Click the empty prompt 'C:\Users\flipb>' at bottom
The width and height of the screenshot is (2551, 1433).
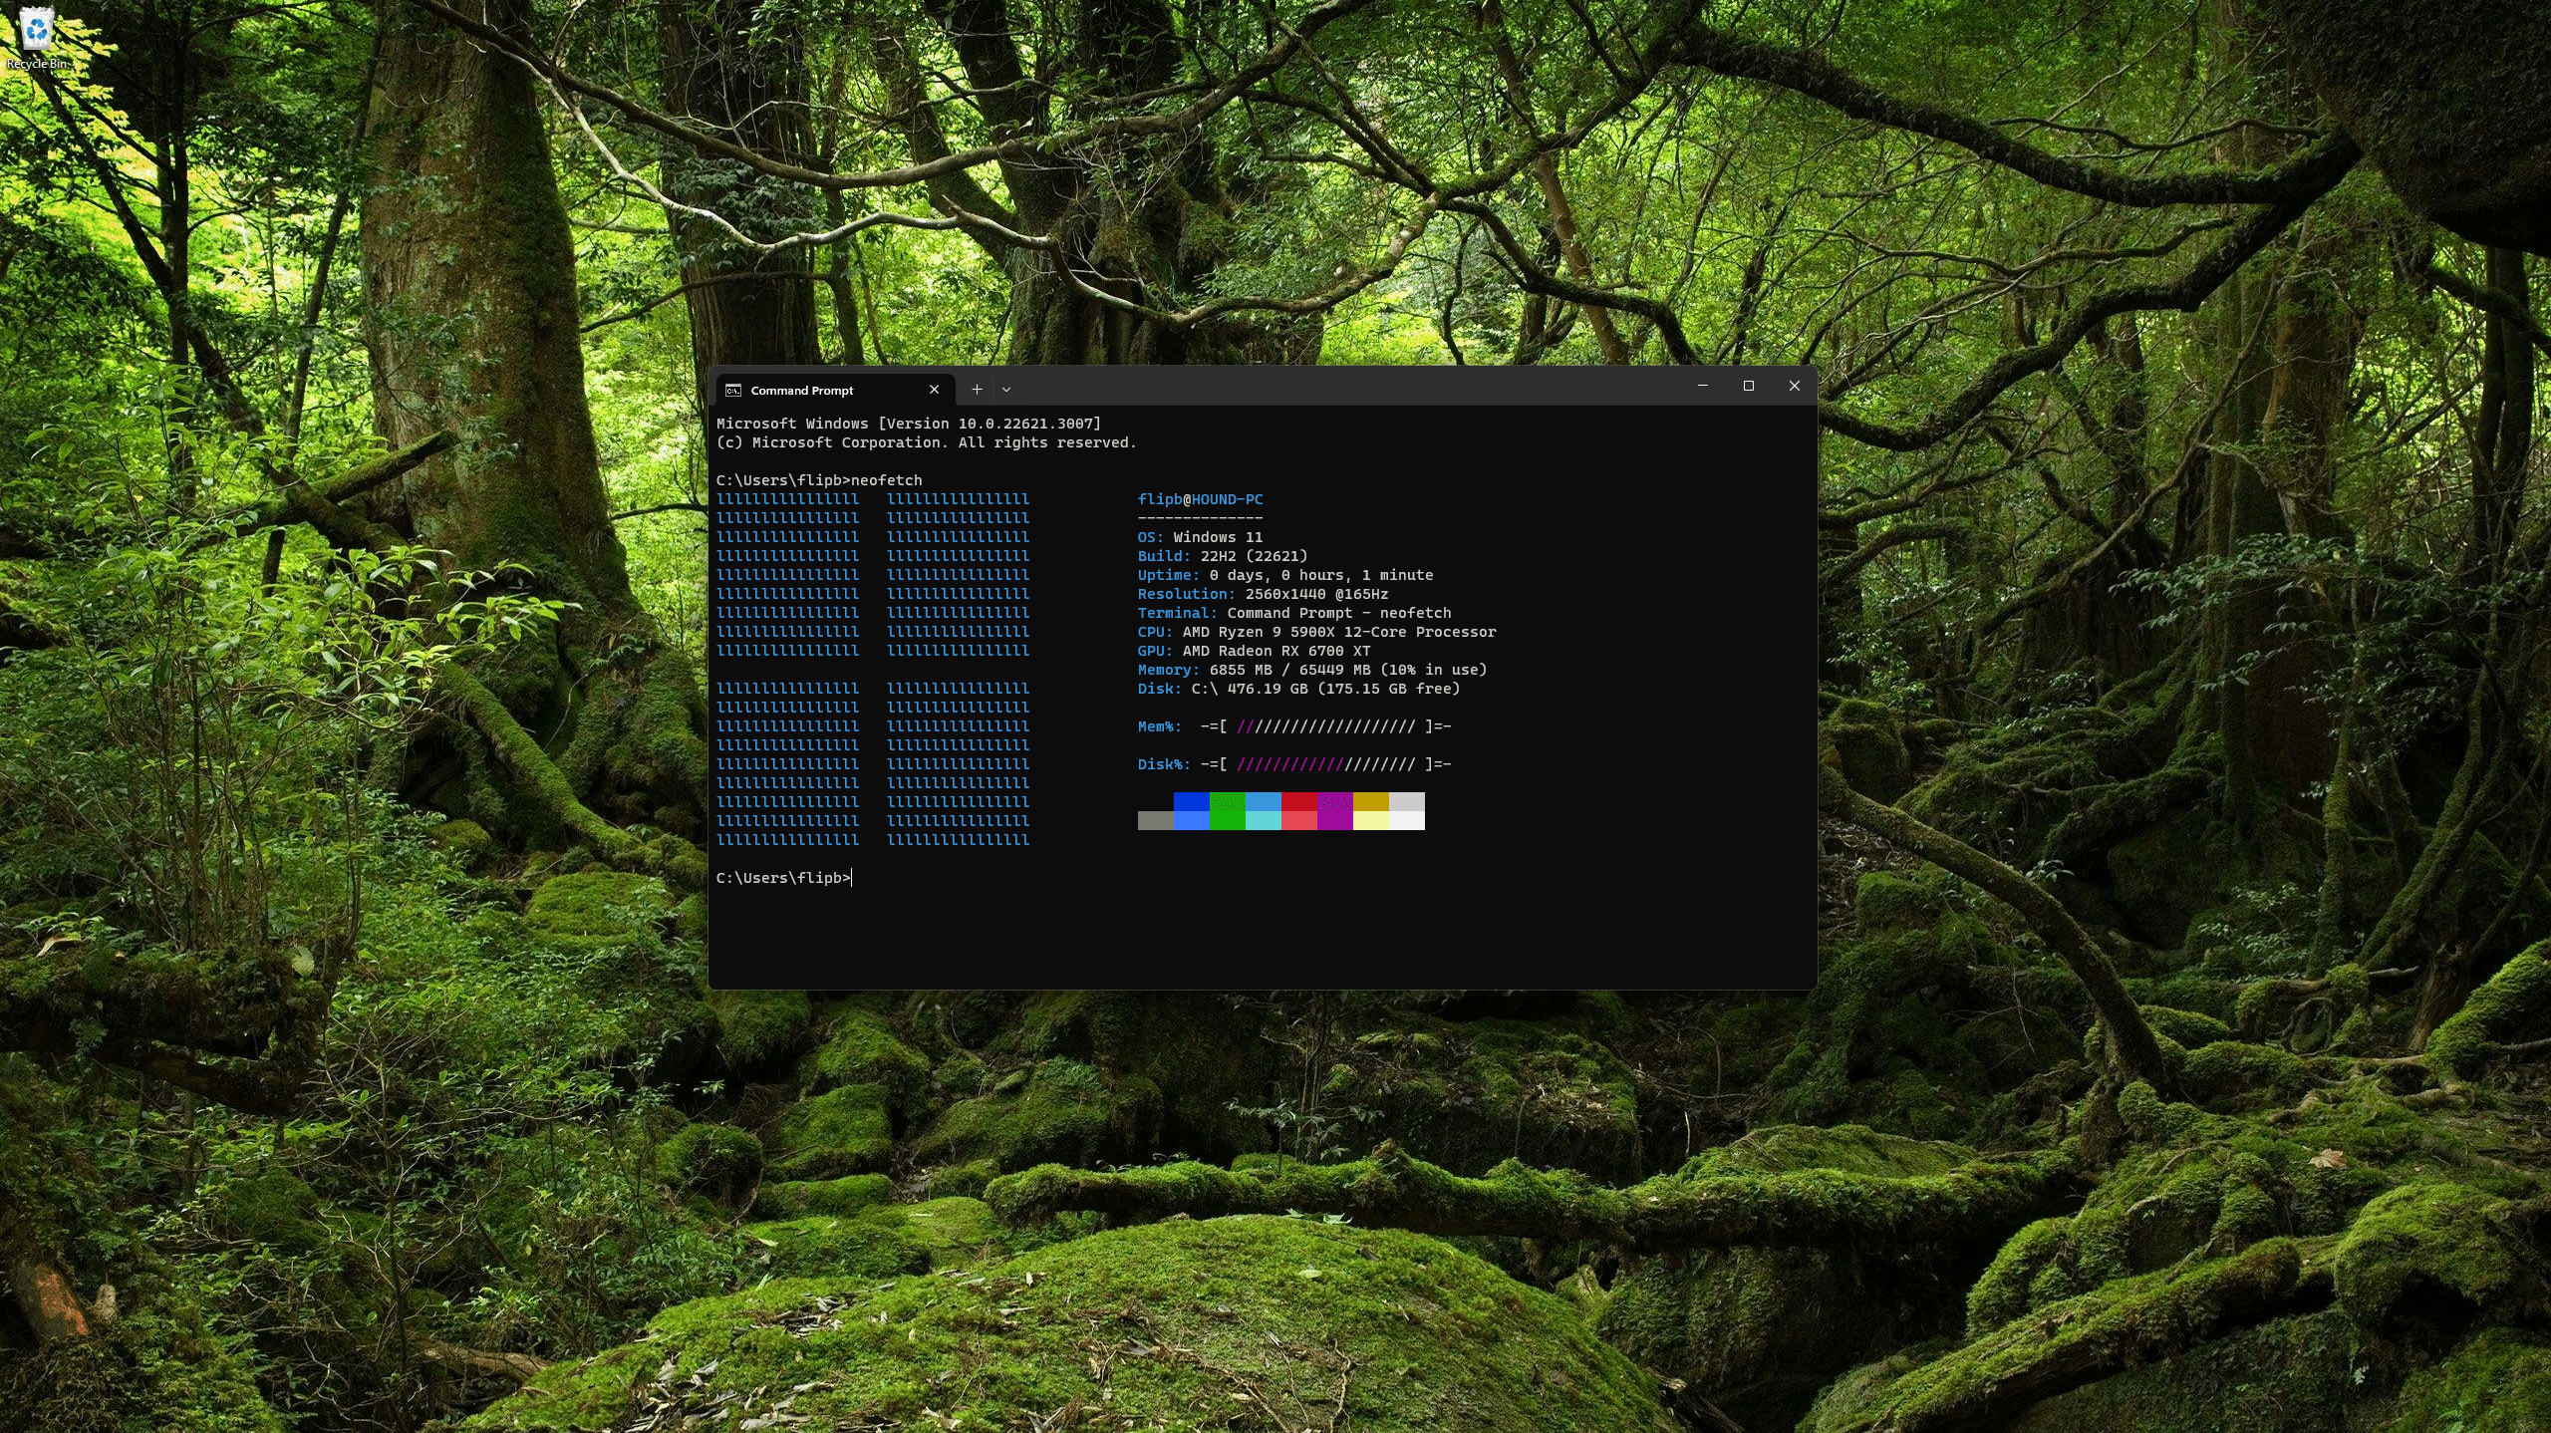point(783,878)
